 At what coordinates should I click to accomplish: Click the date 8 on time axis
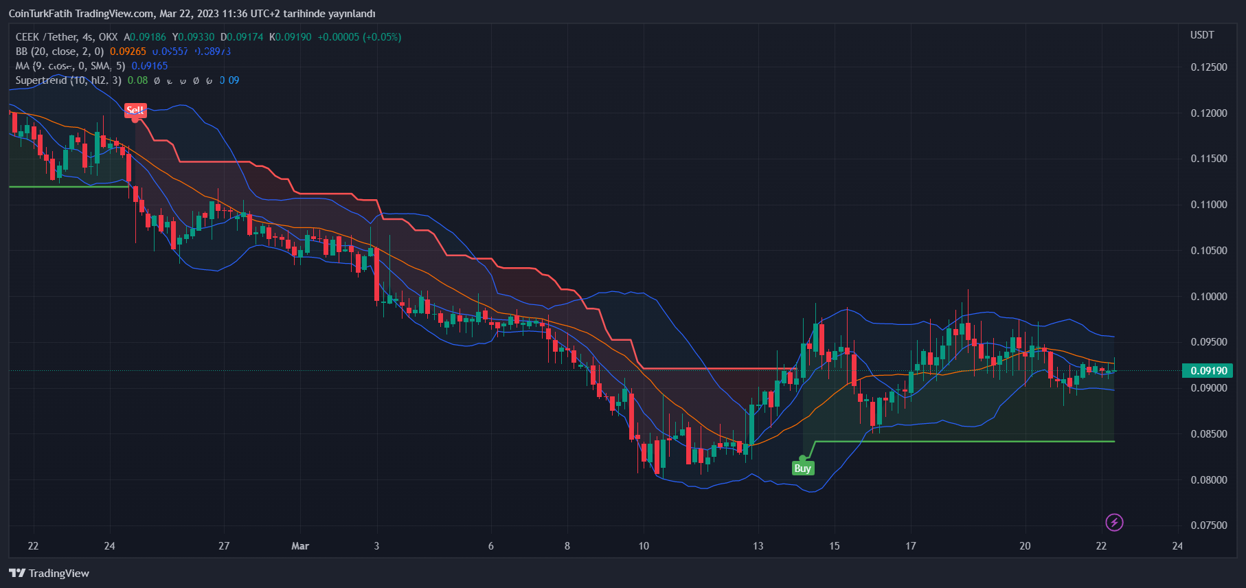[x=567, y=546]
